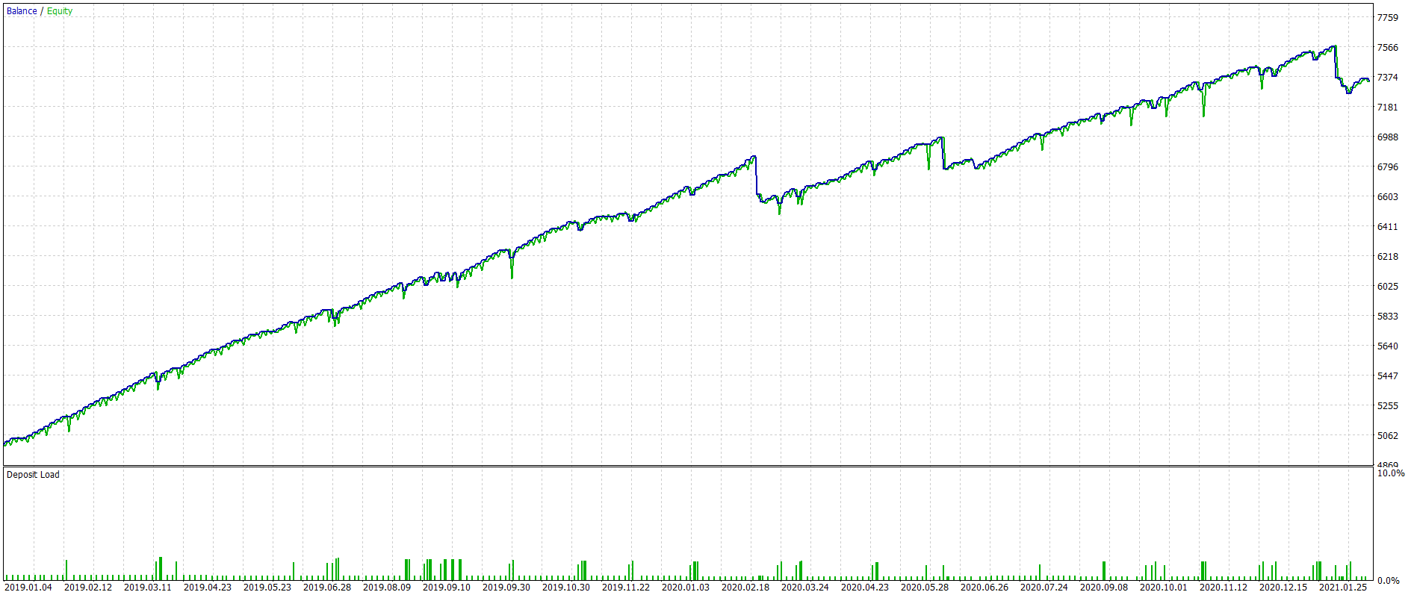Click the 7759 value on the price axis
The height and width of the screenshot is (595, 1414).
click(1387, 18)
